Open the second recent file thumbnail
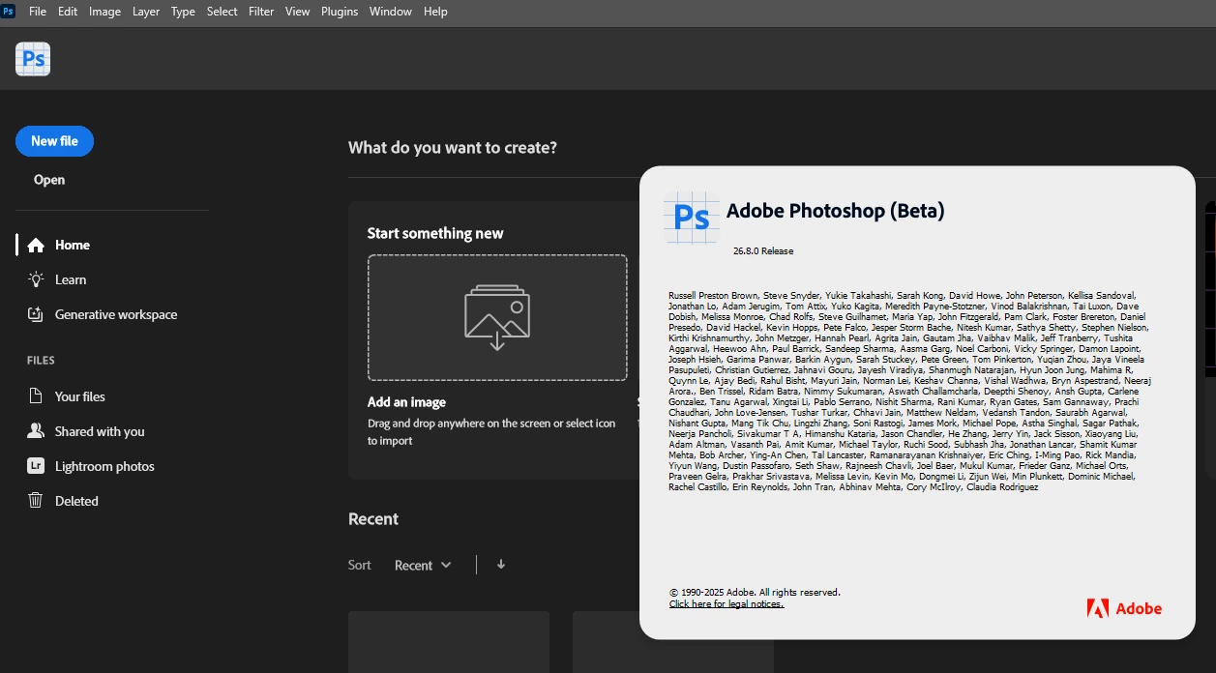 point(673,642)
